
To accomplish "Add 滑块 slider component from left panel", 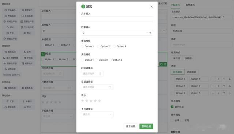I will pyautogui.click(x=27, y=33).
